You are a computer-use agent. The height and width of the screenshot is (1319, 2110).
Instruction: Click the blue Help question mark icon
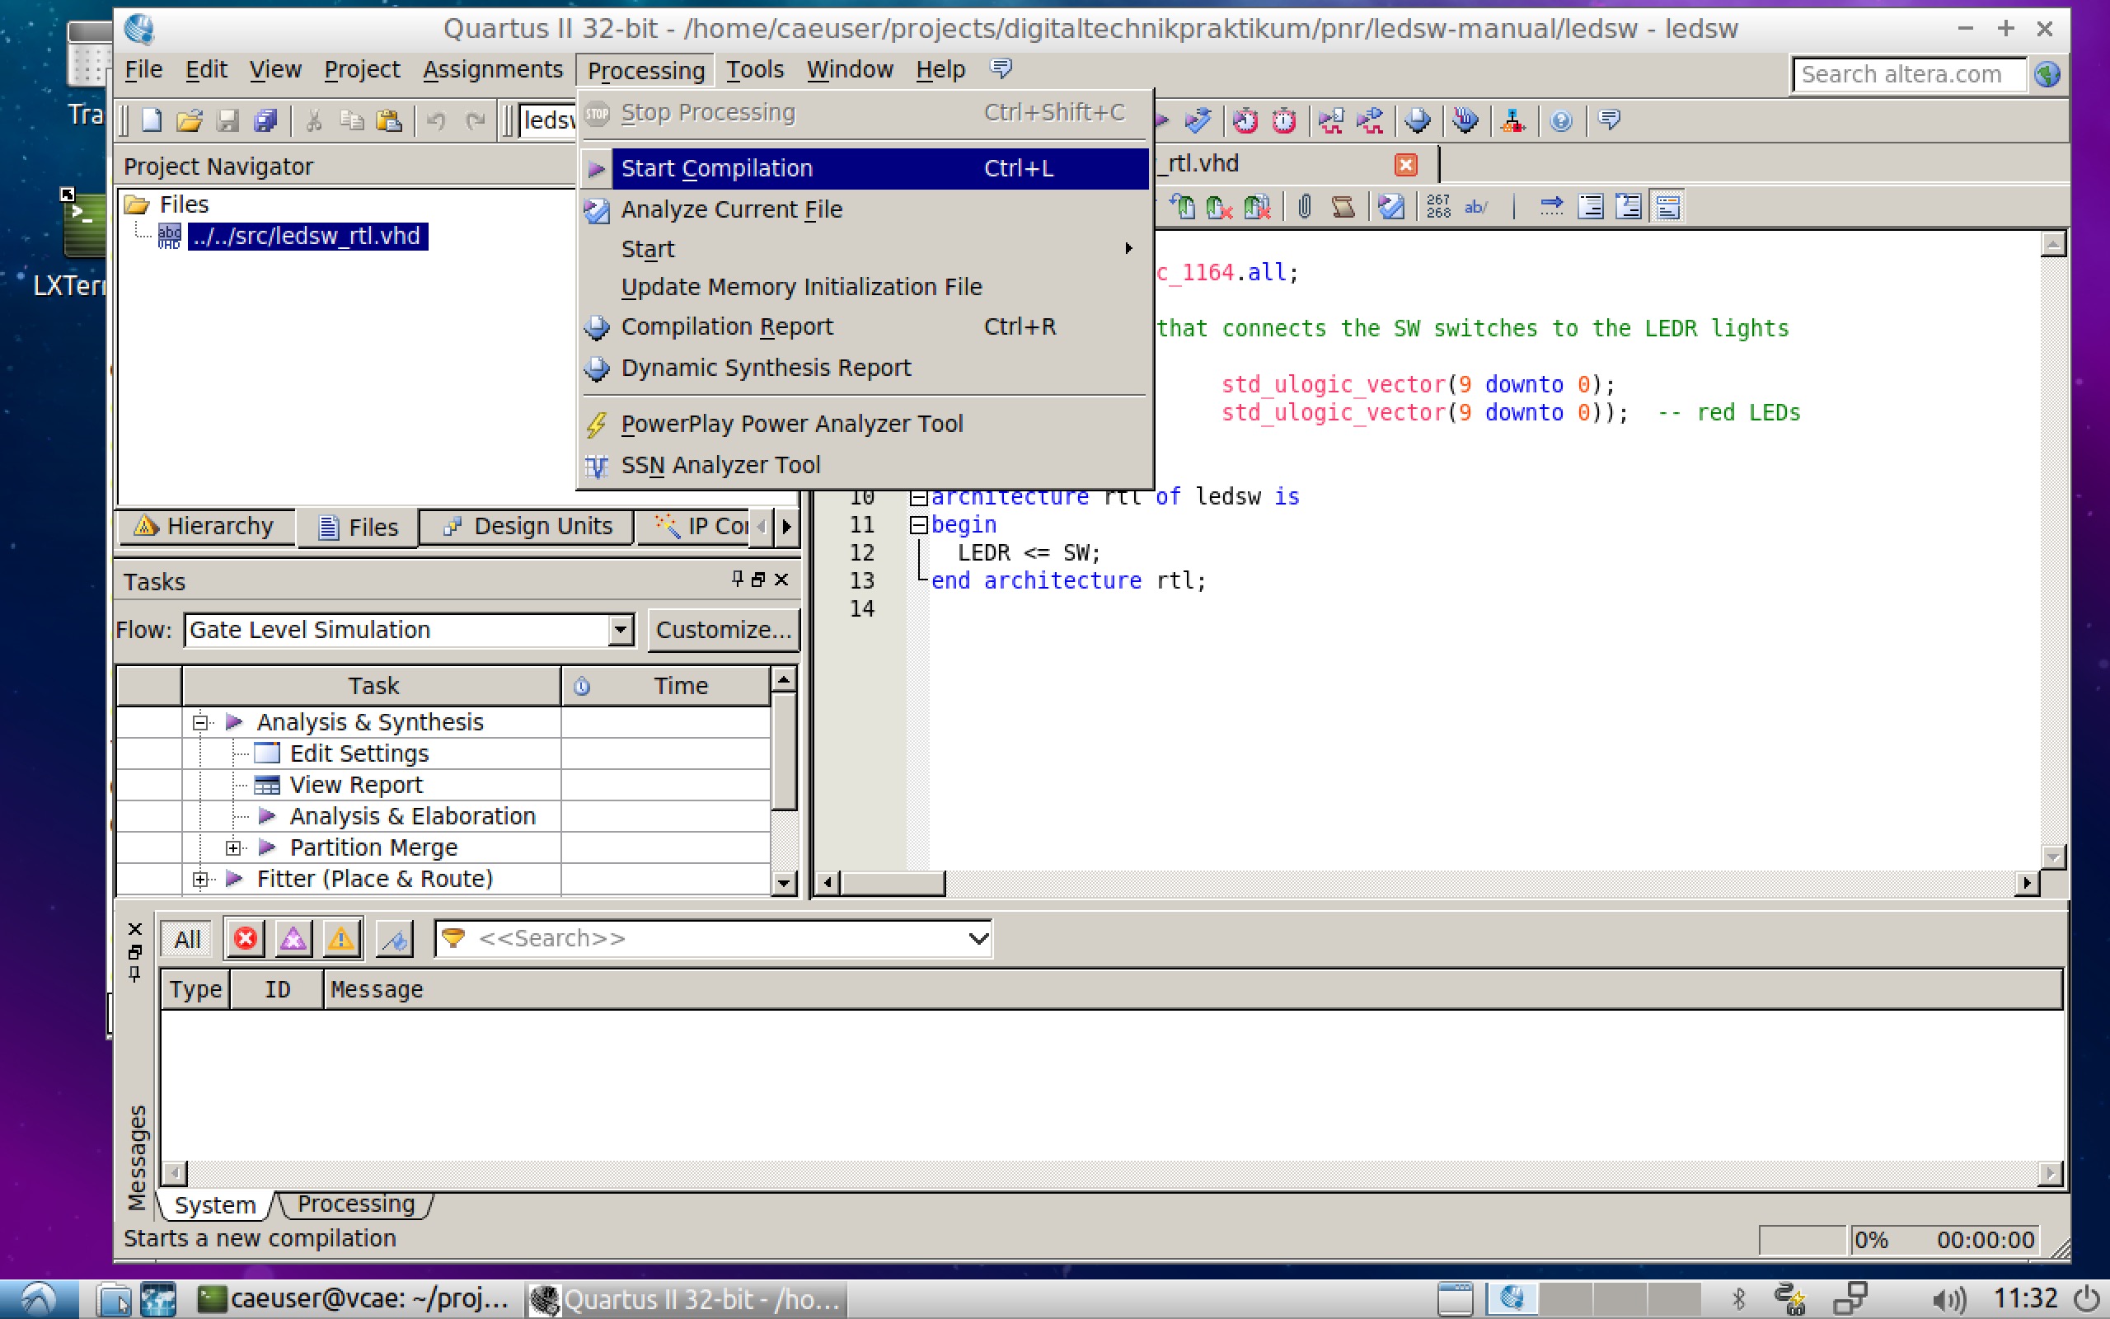(1561, 120)
